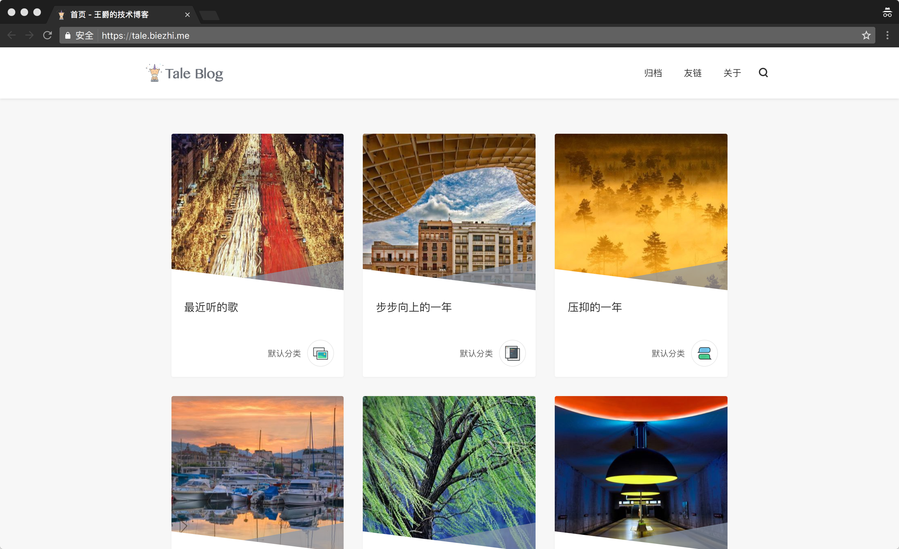Open the post titled 最近听的歌

(211, 307)
